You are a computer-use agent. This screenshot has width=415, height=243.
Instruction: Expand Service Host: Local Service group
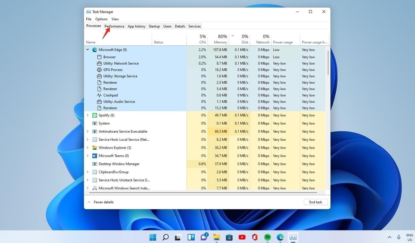click(x=88, y=140)
